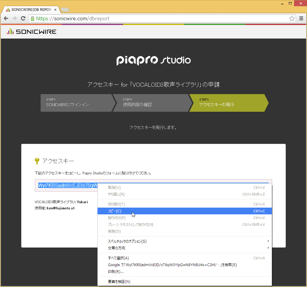Open a new browser tab
The width and height of the screenshot is (307, 287).
click(x=65, y=10)
